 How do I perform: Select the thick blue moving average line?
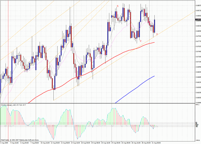(x=135, y=89)
